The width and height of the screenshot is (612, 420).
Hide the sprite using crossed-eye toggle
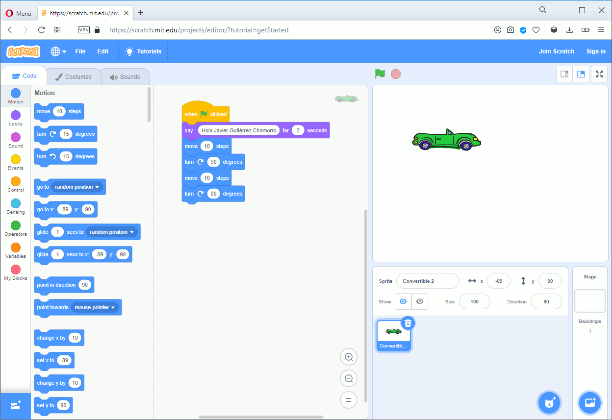(x=419, y=301)
